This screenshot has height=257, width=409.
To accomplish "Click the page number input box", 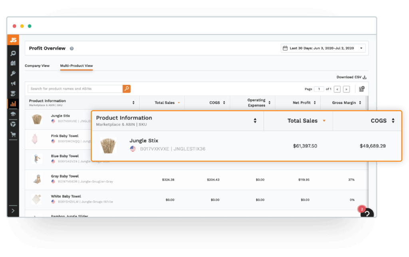I will tap(319, 89).
